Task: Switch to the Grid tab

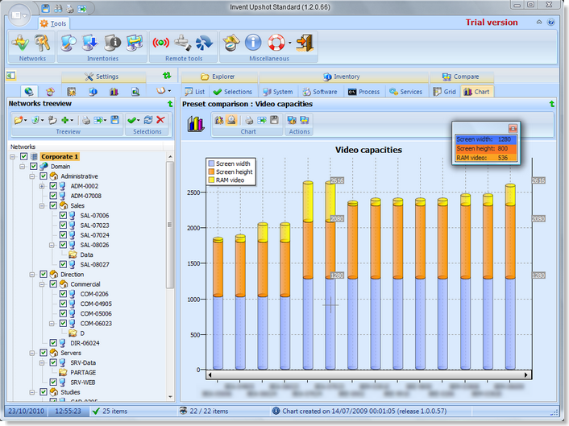Action: tap(445, 92)
